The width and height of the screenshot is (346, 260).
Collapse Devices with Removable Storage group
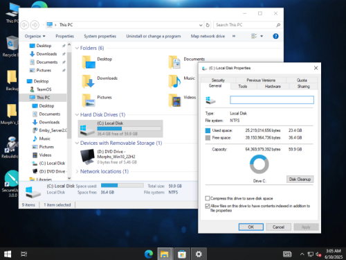[77, 143]
